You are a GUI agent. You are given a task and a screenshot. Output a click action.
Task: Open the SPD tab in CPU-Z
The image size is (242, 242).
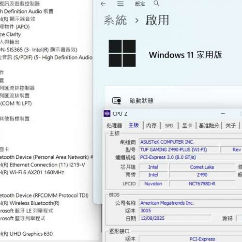pos(169,125)
